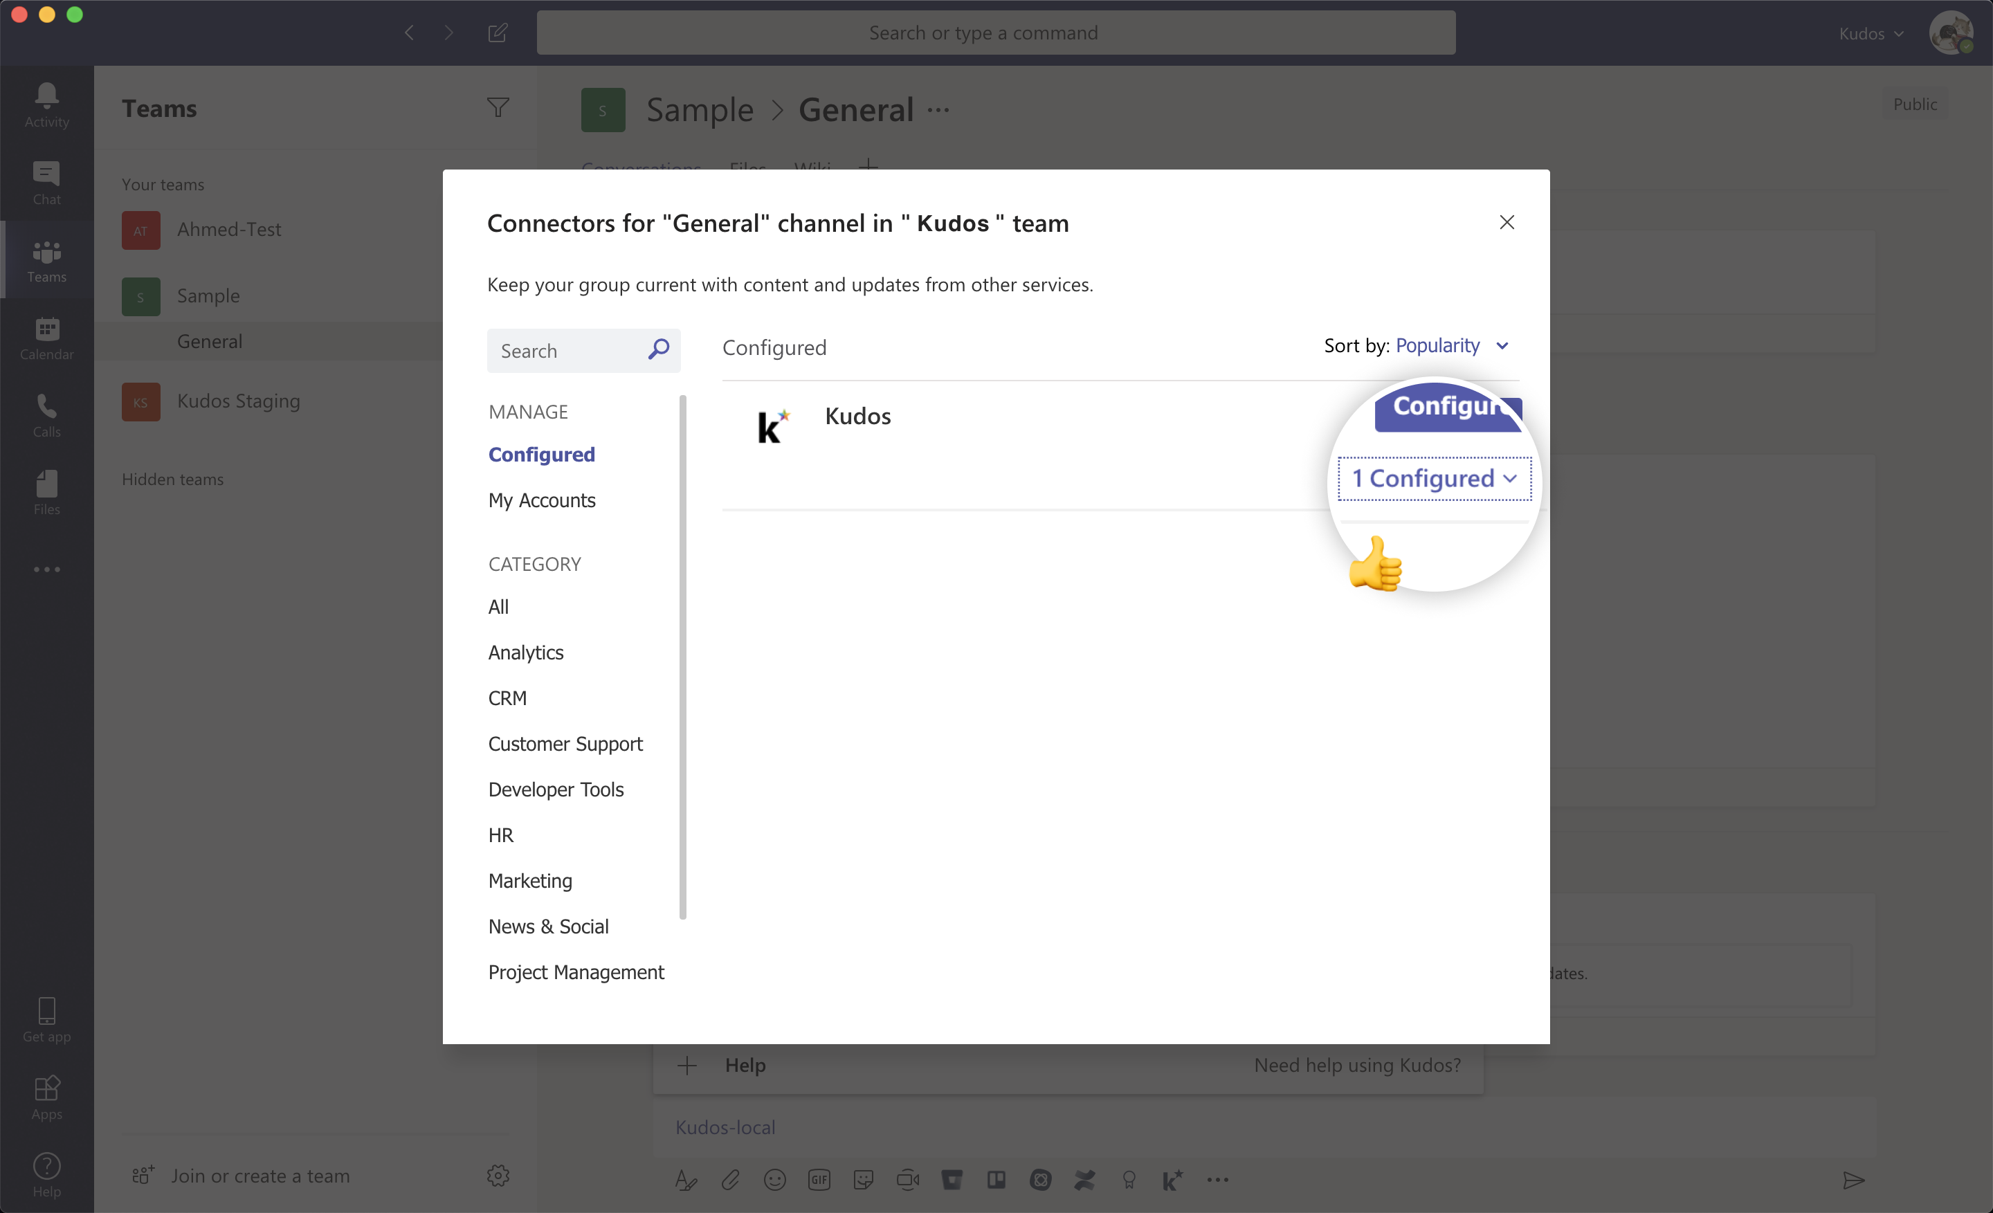Click the Sample team avatar in header
This screenshot has height=1213, width=1993.
[603, 109]
